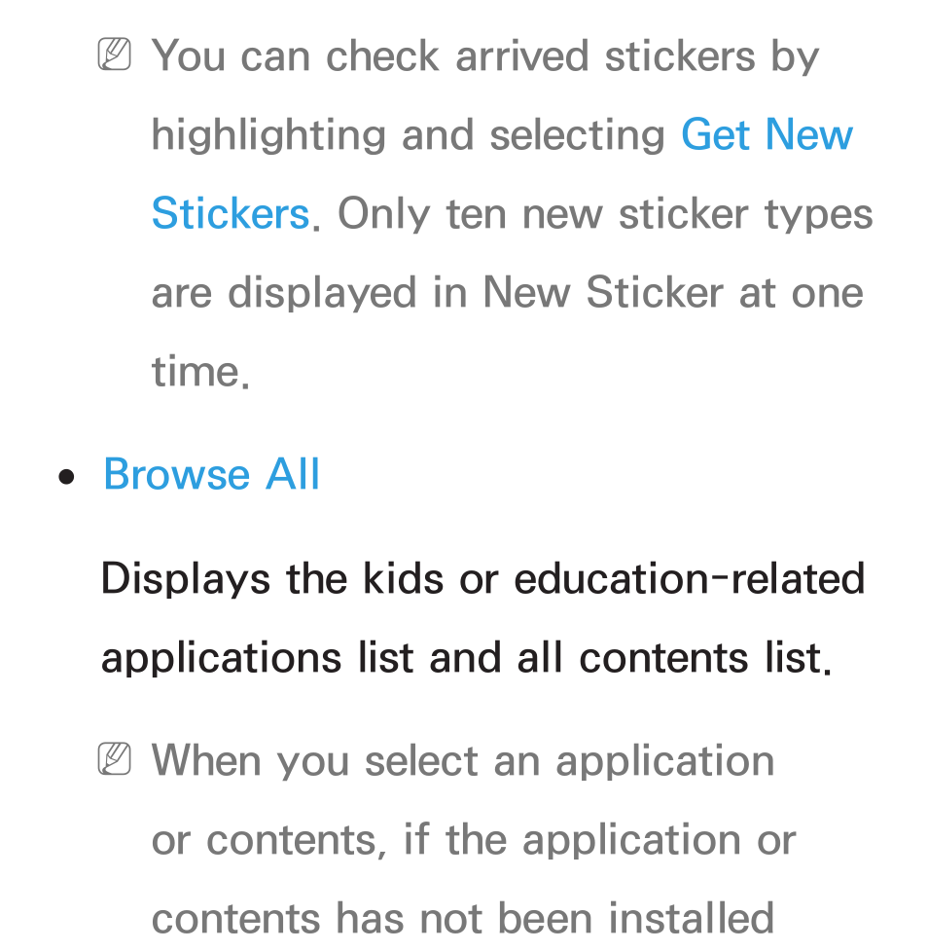Click the note icon beside "You can check"
Screen dimensions: 928x951
pyautogui.click(x=114, y=55)
